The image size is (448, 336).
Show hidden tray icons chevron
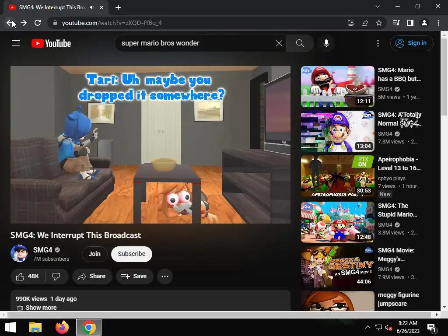367,327
